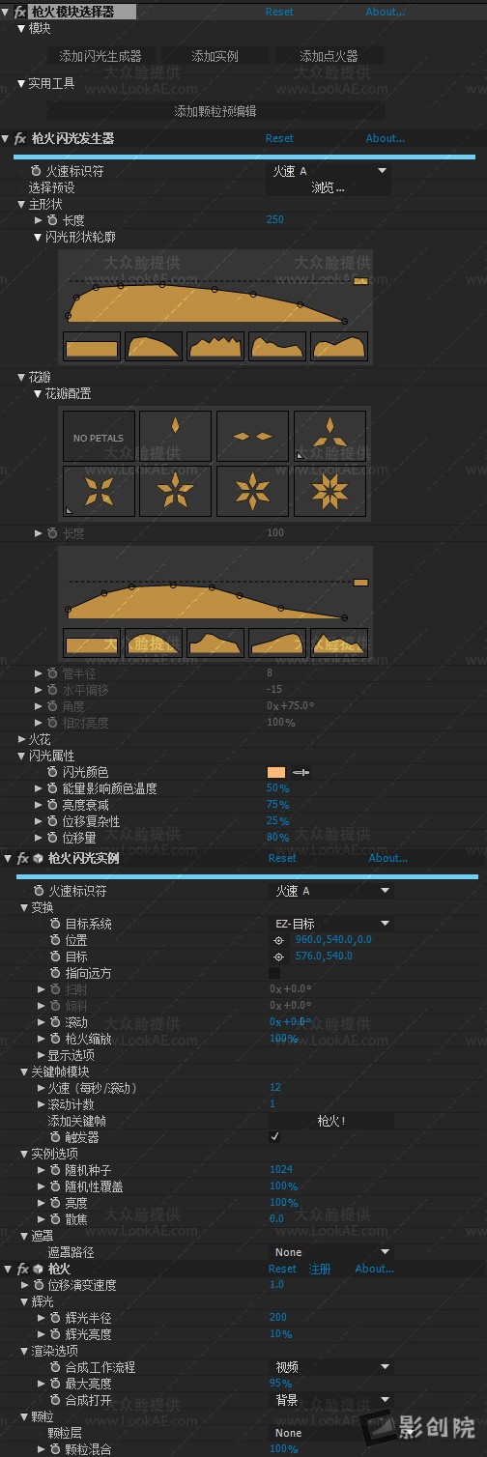Select the eight-petal star configuration
The width and height of the screenshot is (487, 1457).
[329, 491]
